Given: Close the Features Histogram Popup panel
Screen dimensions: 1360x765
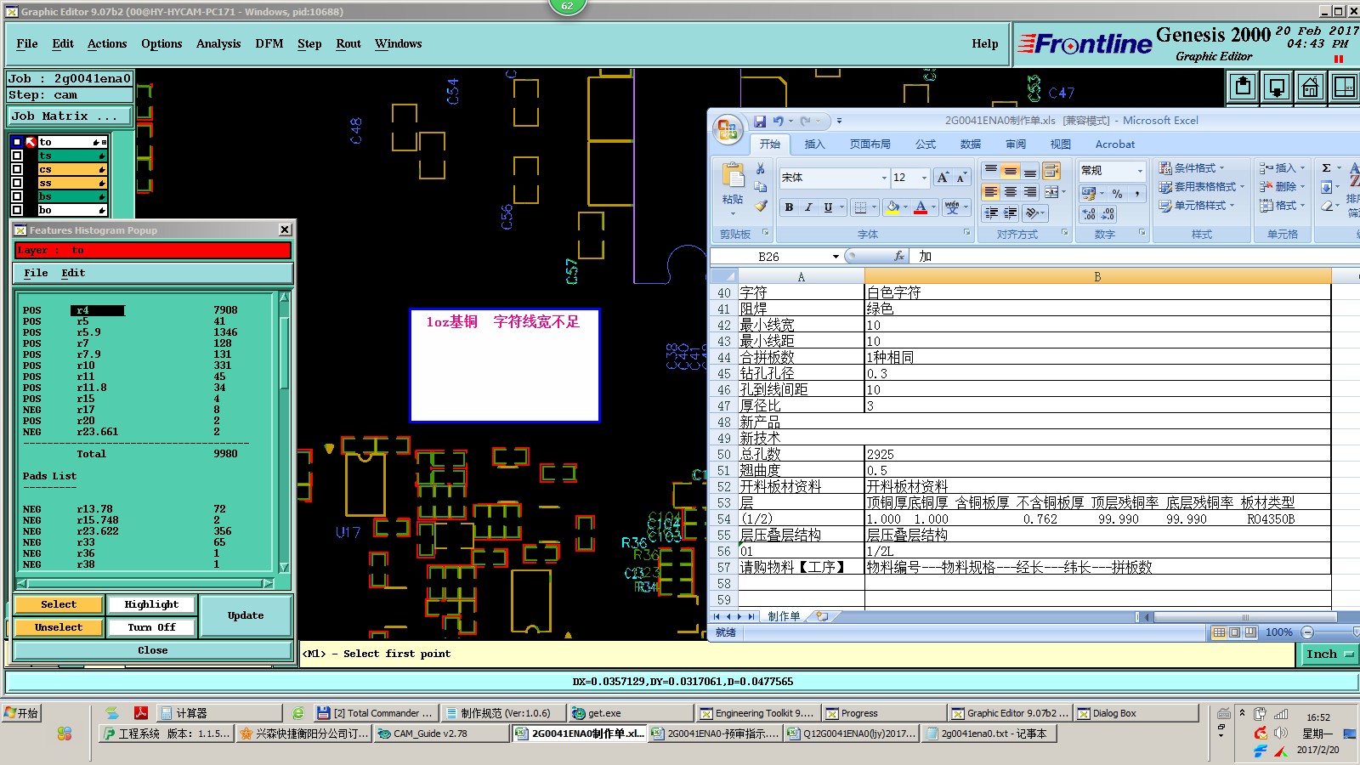Looking at the screenshot, I should tap(152, 650).
